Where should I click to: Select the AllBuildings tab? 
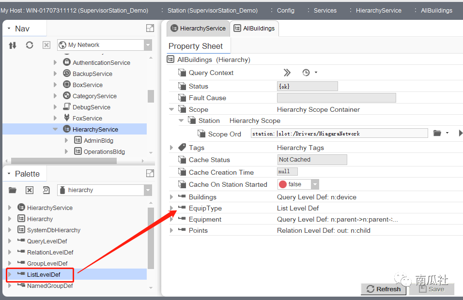[x=254, y=29]
